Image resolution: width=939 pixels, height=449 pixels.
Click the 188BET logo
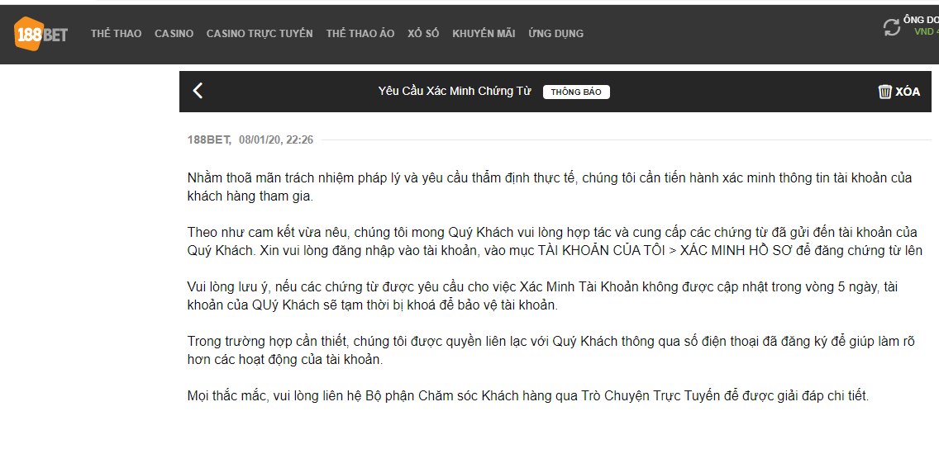tap(41, 34)
